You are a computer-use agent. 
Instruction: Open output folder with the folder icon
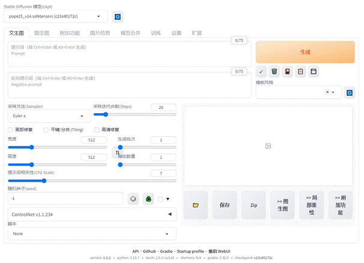tap(196, 205)
